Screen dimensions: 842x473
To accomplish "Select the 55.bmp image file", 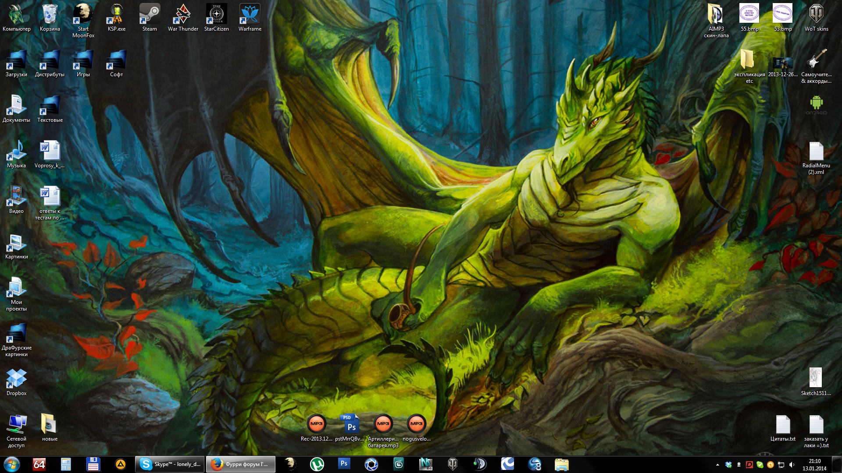I will (x=749, y=18).
